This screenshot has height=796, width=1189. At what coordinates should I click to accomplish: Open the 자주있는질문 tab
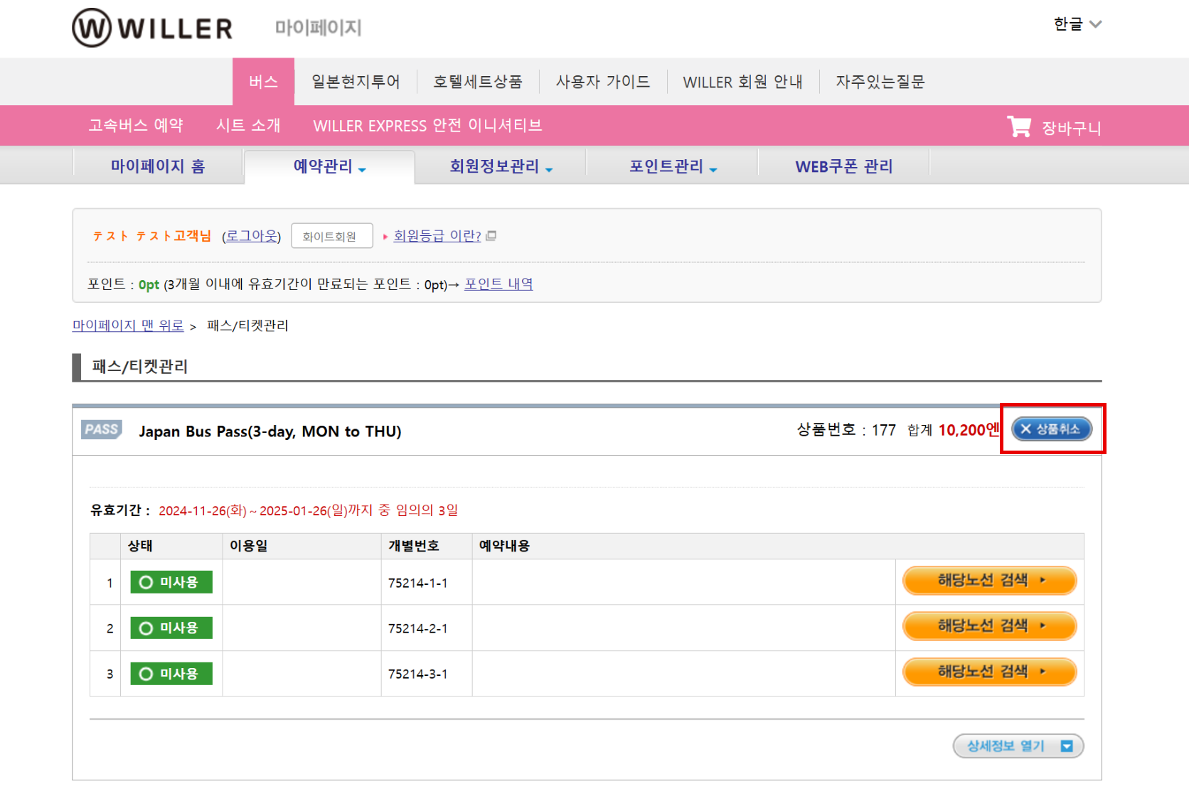click(x=880, y=82)
